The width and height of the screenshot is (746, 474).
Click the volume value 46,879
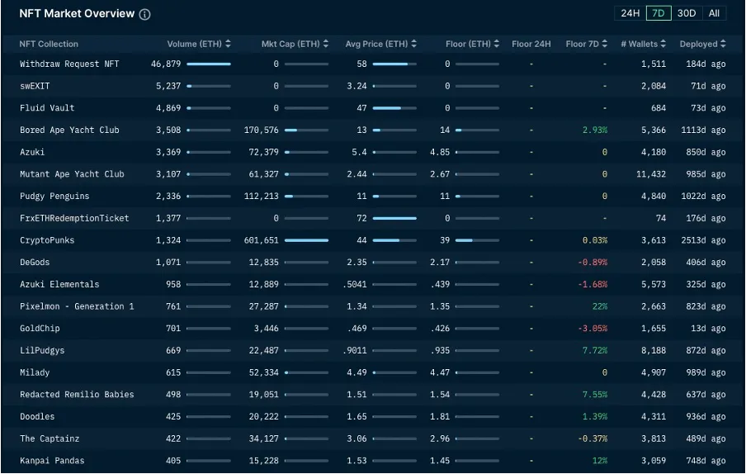(x=166, y=64)
